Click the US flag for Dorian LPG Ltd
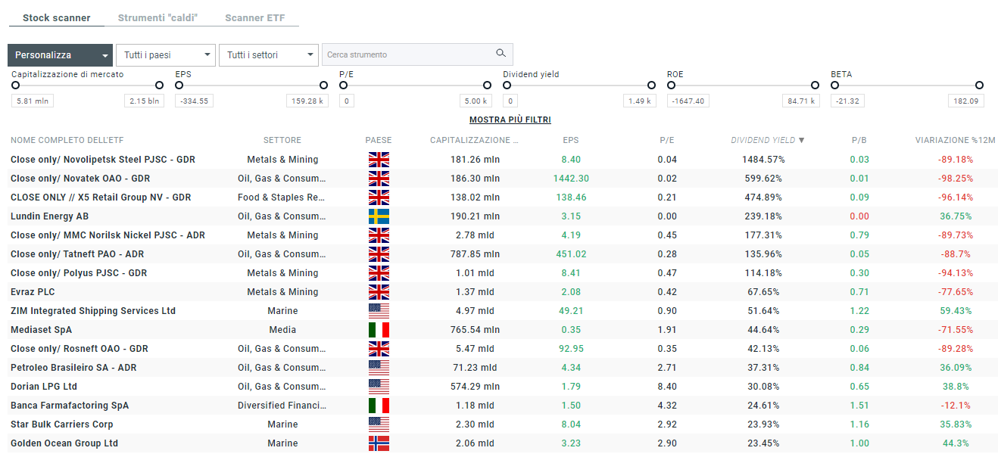Image resolution: width=998 pixels, height=454 pixels. point(379,387)
